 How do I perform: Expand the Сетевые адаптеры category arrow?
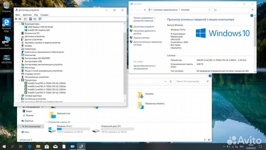point(19,96)
